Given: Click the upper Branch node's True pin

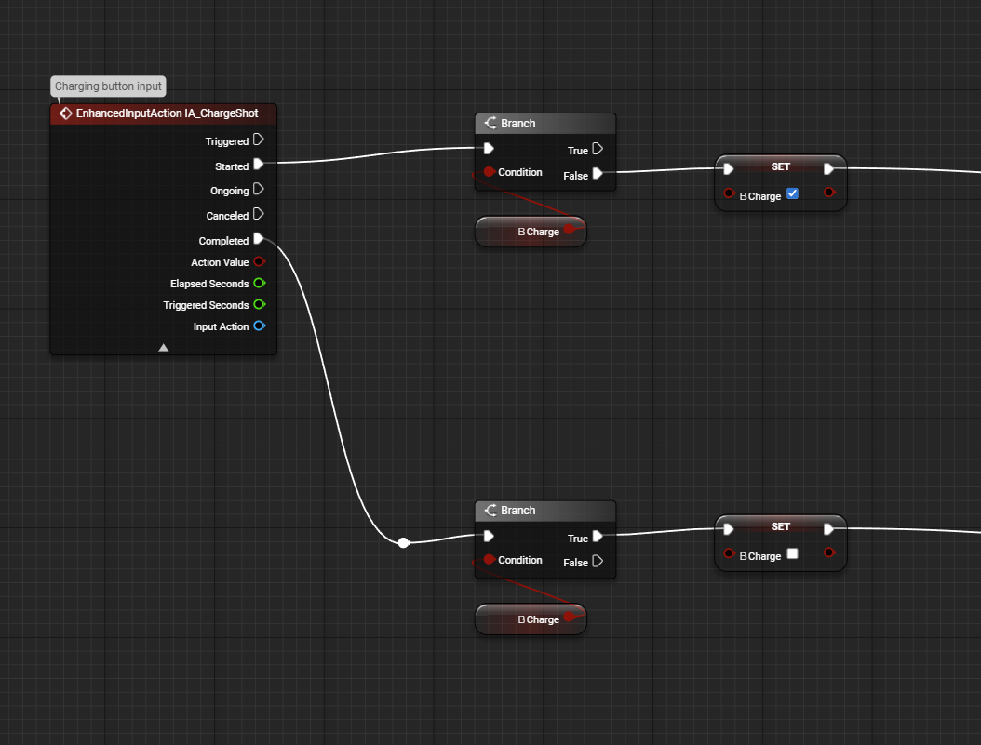Looking at the screenshot, I should tap(598, 149).
